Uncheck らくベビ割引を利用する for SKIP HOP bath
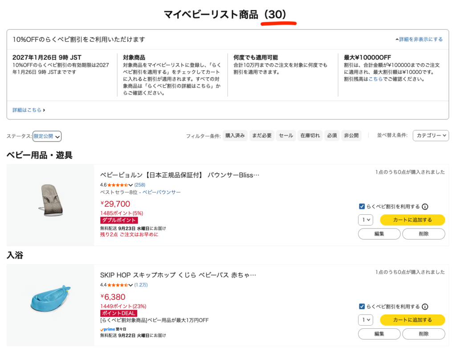Screen dimensions: 456x351 pyautogui.click(x=362, y=306)
